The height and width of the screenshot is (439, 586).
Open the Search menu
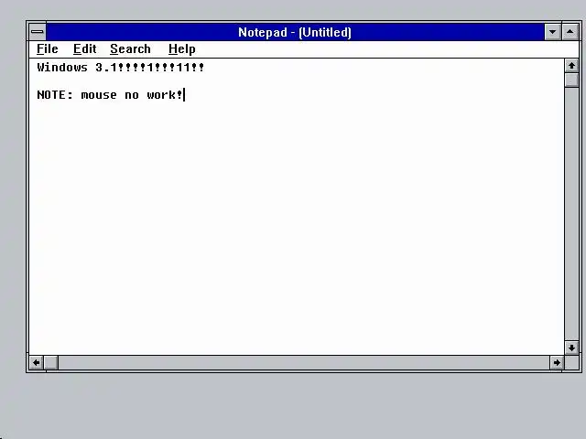(x=130, y=48)
